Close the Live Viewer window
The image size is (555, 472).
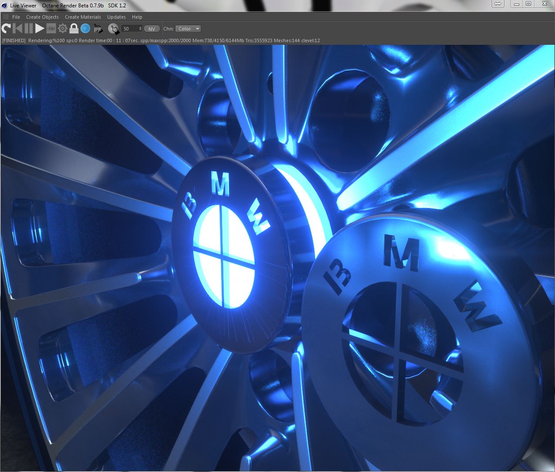(x=544, y=4)
